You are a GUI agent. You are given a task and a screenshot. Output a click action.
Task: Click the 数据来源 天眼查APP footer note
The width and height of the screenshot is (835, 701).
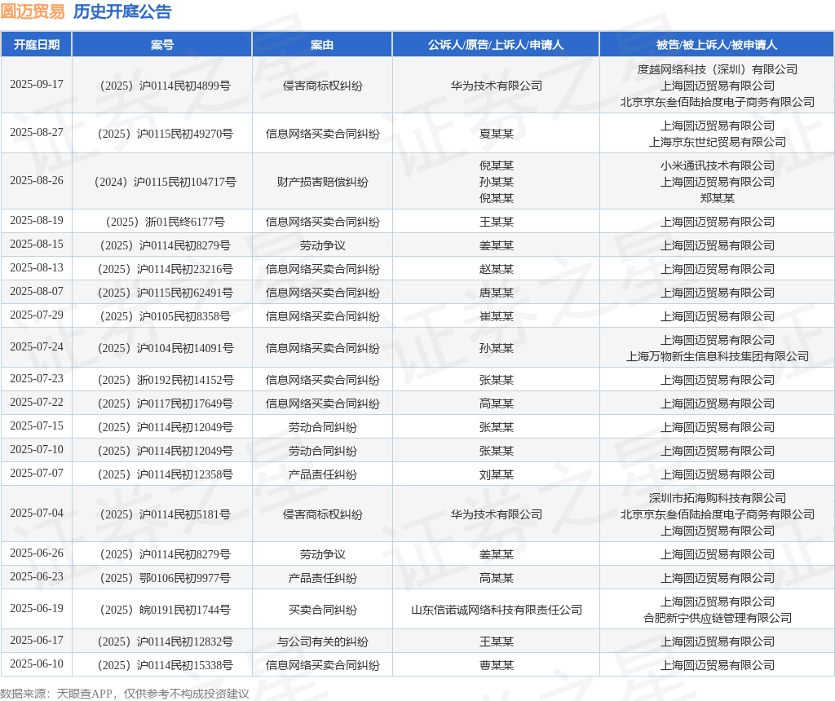point(125,694)
